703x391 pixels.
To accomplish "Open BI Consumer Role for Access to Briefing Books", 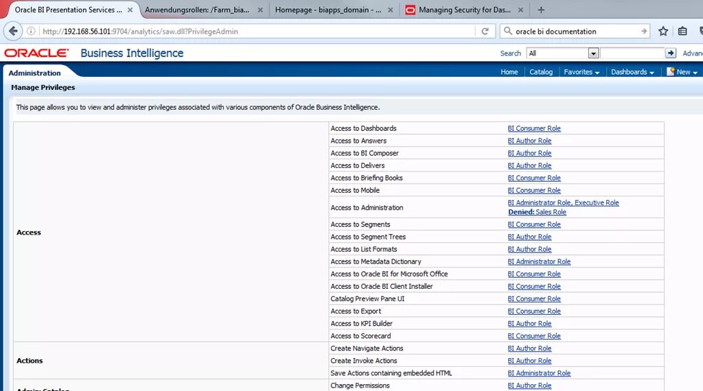I will coord(534,178).
